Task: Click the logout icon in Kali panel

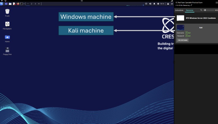Action: [172, 4]
